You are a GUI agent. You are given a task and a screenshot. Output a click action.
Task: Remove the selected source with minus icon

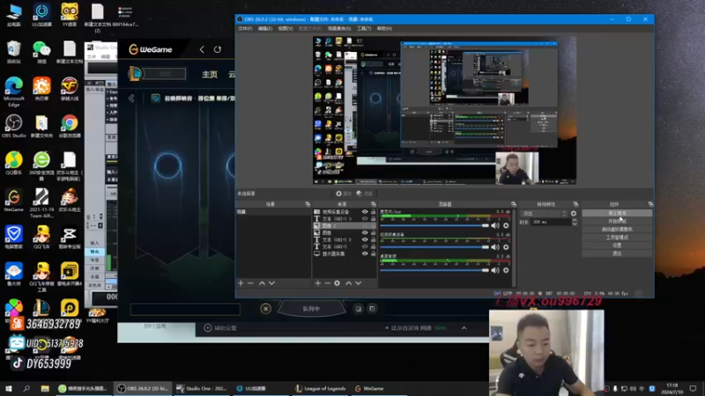pyautogui.click(x=327, y=283)
